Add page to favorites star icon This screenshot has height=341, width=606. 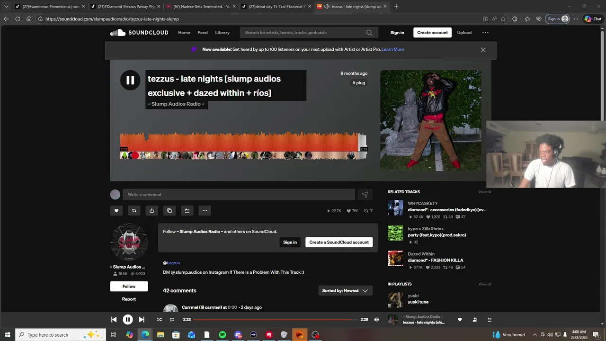tap(503, 19)
